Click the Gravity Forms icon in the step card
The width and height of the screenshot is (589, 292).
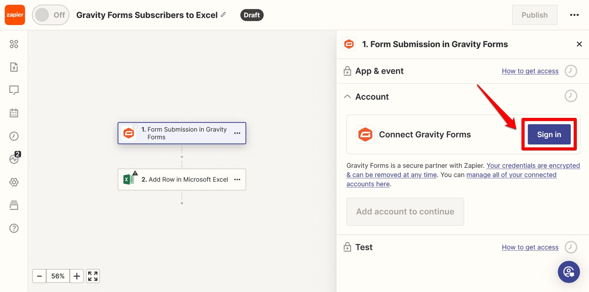(129, 133)
